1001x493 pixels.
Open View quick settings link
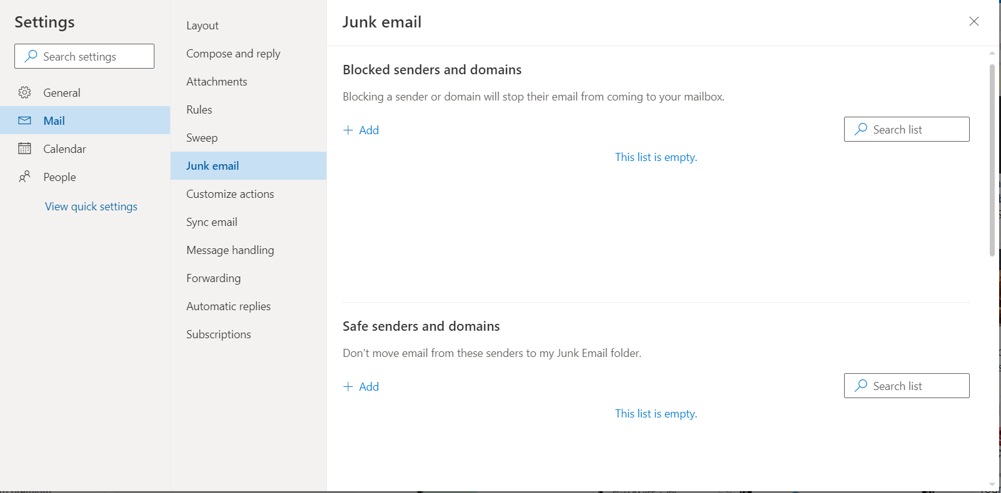(x=91, y=207)
